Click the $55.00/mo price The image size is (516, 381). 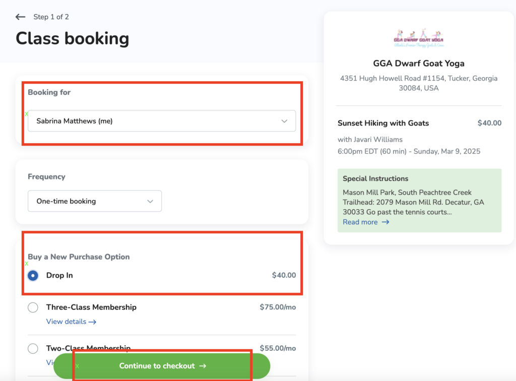(x=278, y=348)
